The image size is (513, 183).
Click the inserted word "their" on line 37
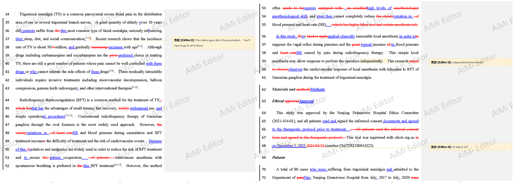click(x=19, y=39)
